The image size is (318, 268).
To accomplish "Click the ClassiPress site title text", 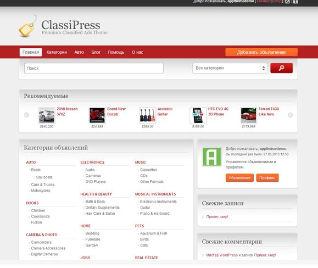I will 71,25.
